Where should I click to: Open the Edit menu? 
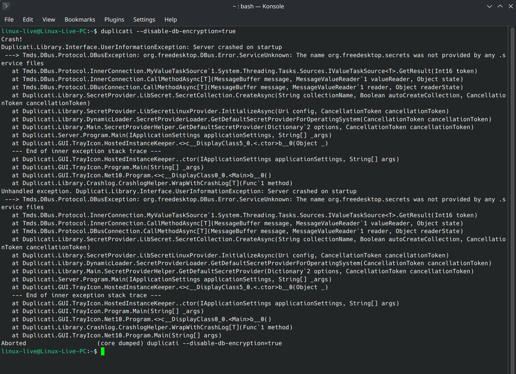28,20
